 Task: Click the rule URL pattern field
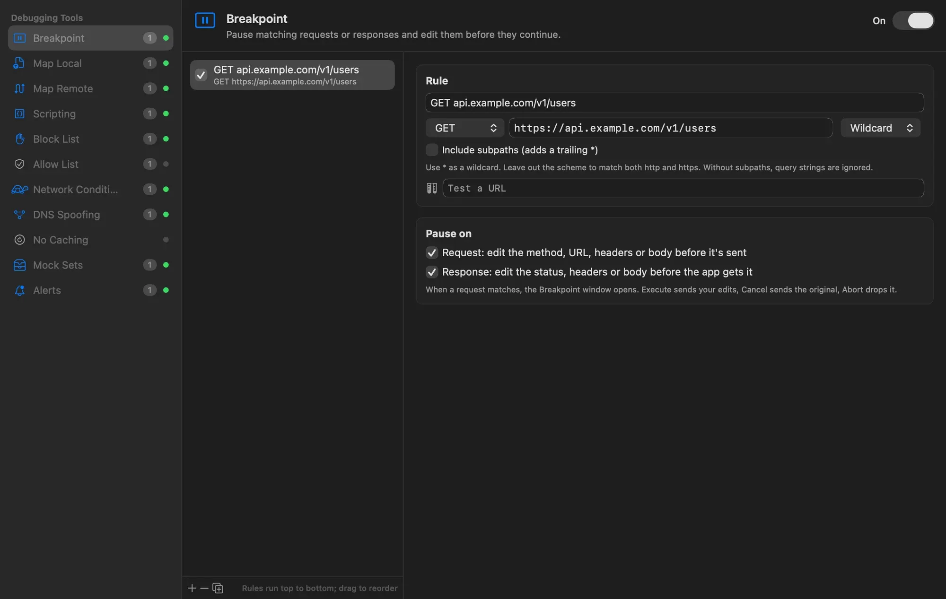[x=671, y=128]
